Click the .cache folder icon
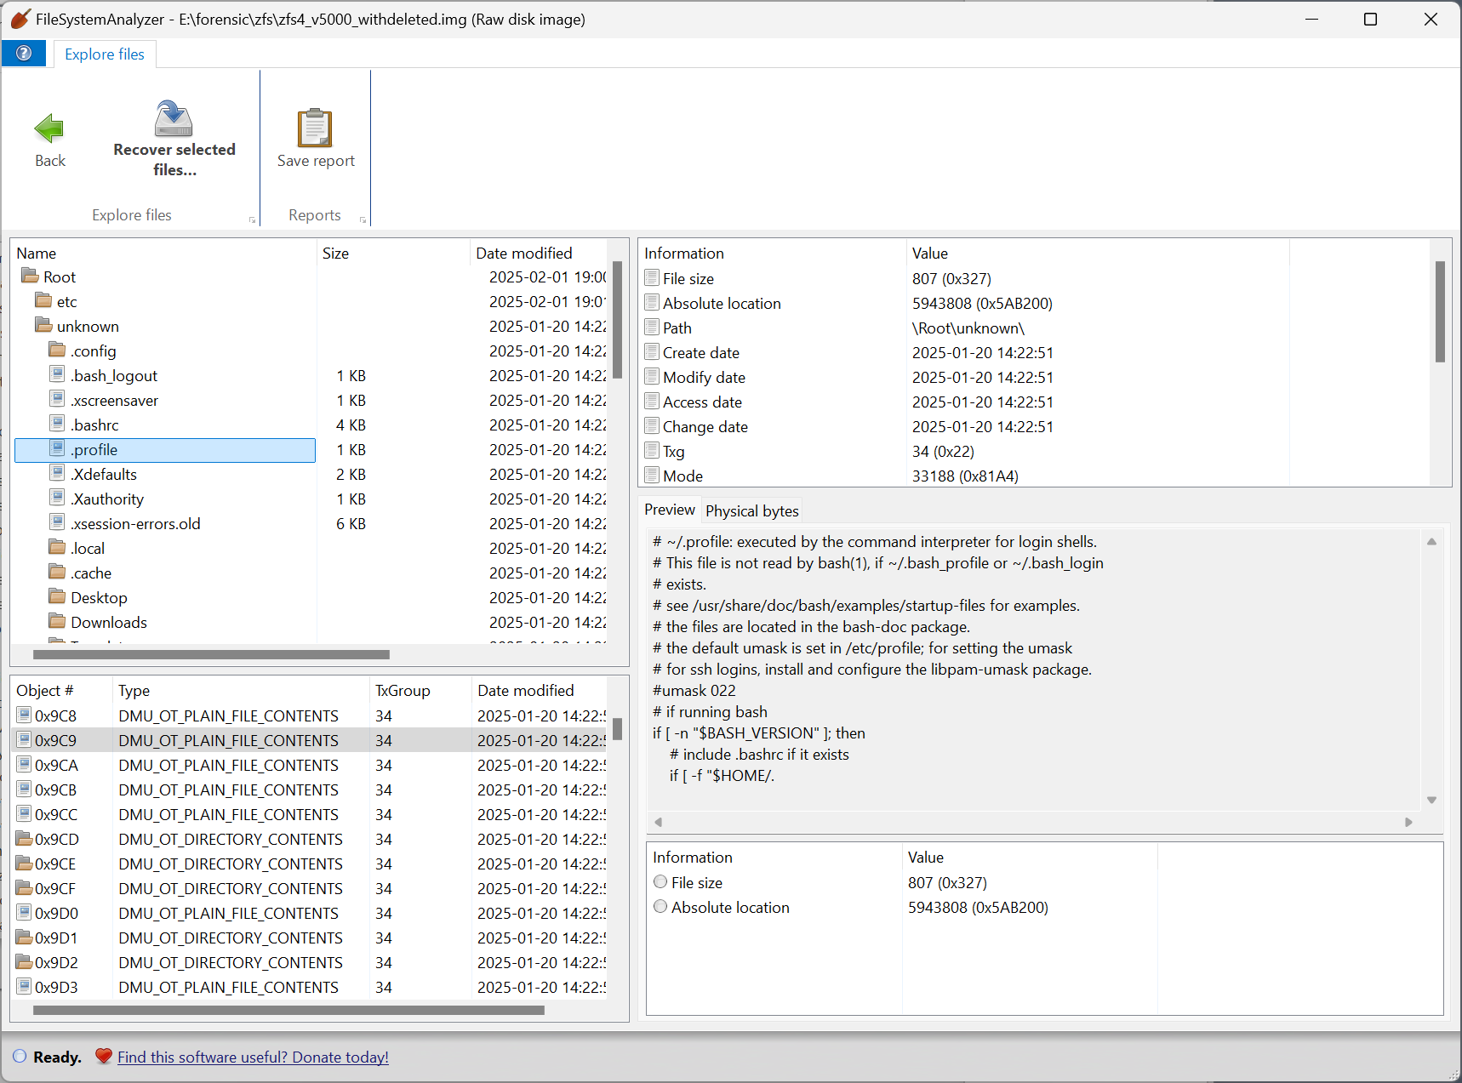Image resolution: width=1462 pixels, height=1083 pixels. pos(58,572)
